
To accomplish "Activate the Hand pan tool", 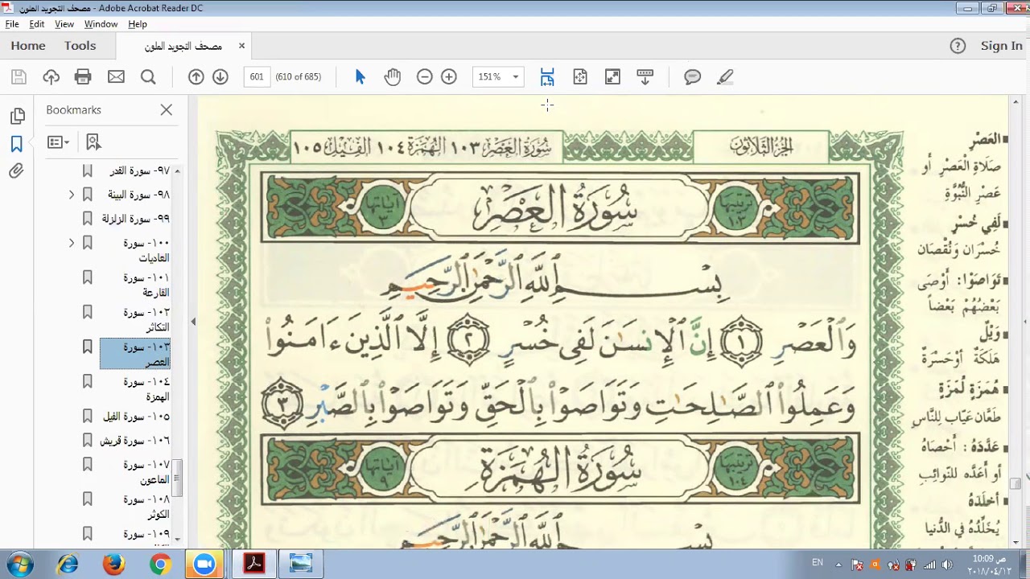I will 392,77.
